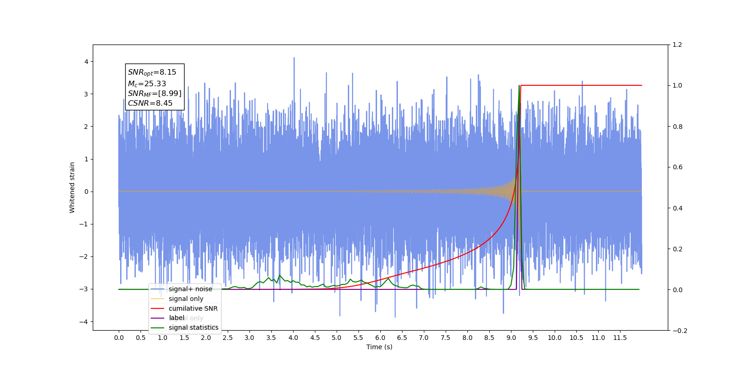742x371 pixels.
Task: Click the CSNR=8.45 annotation text
Action: (150, 103)
